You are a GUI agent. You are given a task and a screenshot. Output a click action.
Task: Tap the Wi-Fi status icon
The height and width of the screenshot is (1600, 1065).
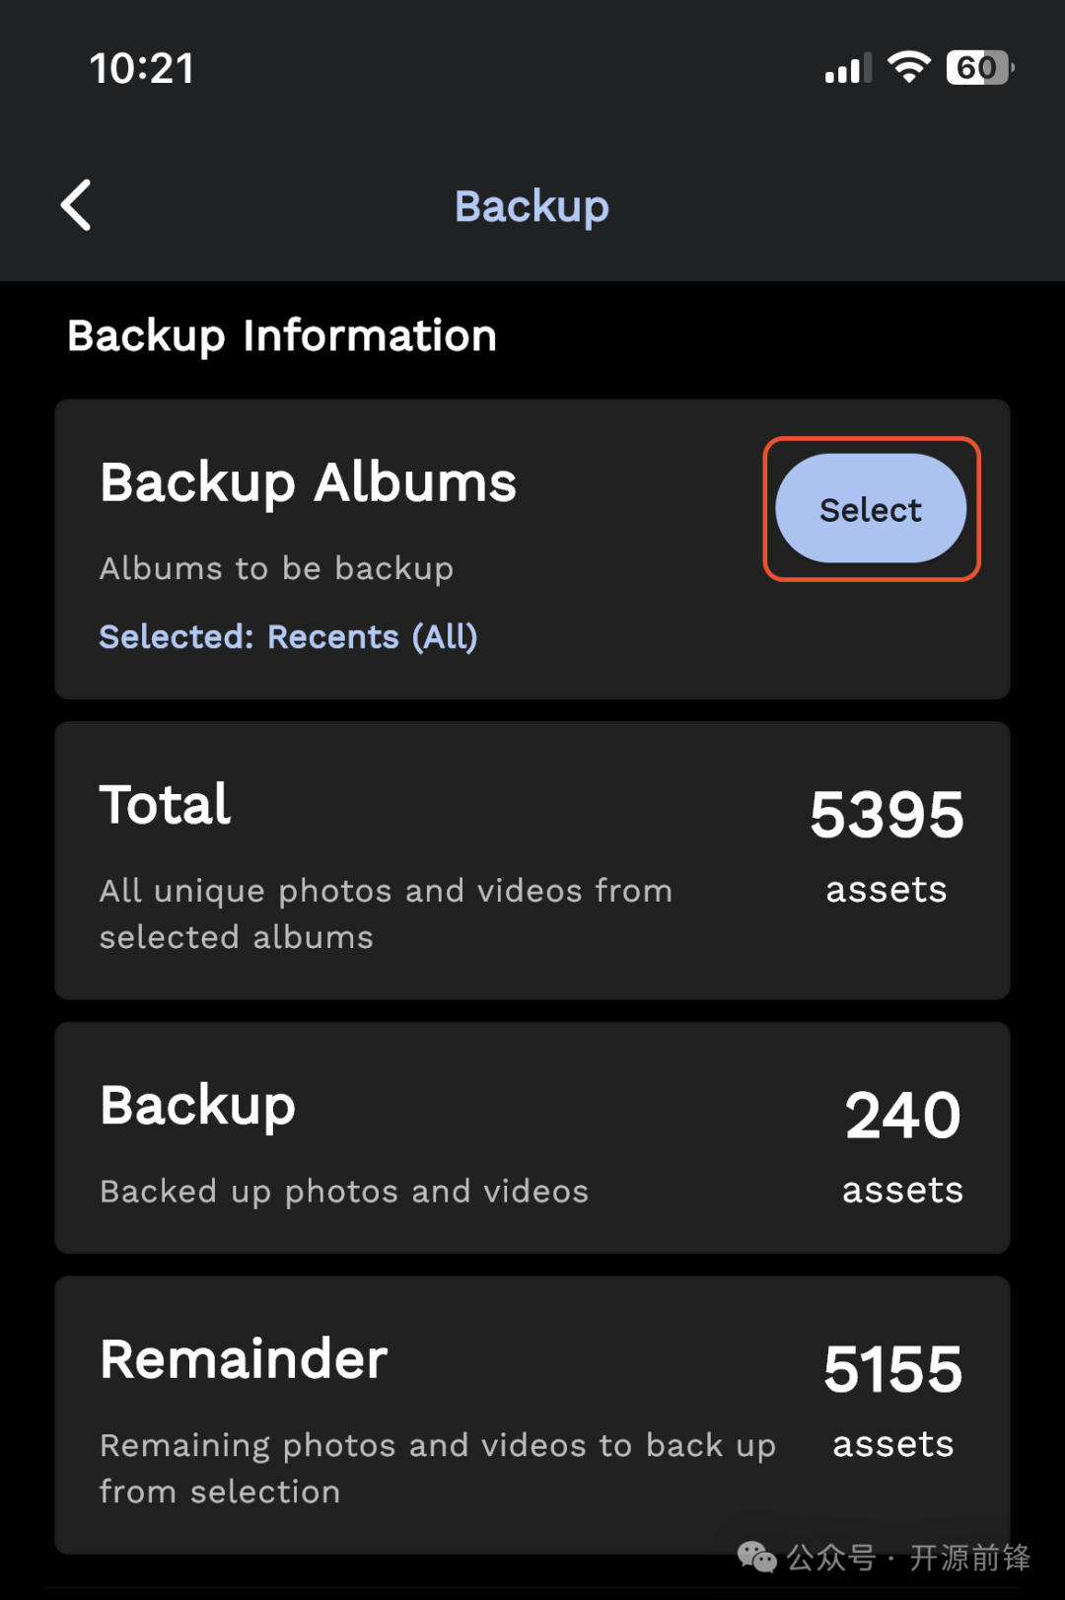tap(908, 67)
